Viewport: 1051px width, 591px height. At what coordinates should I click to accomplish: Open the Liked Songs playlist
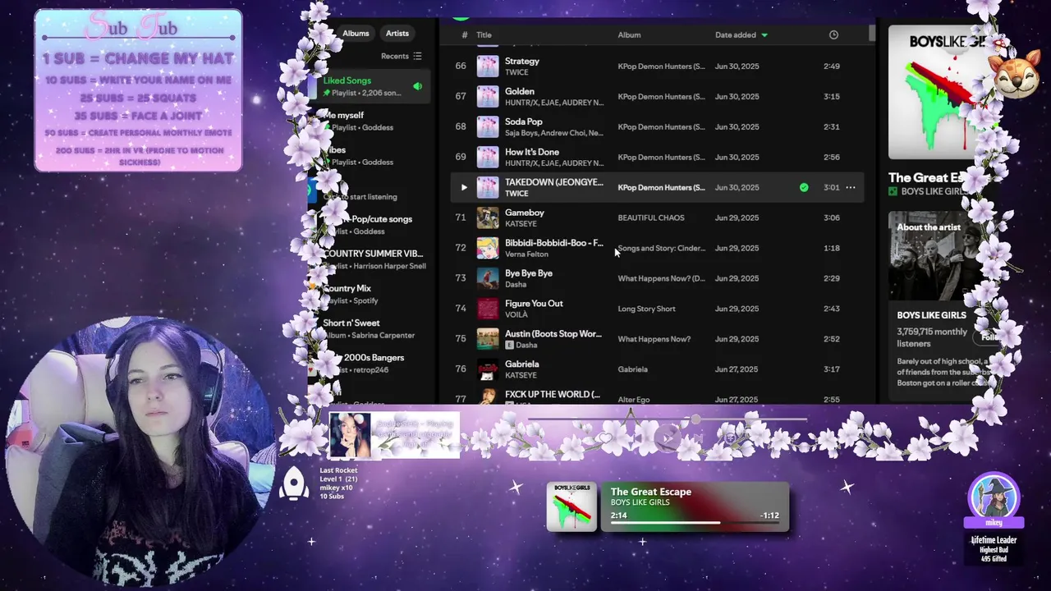click(371, 86)
